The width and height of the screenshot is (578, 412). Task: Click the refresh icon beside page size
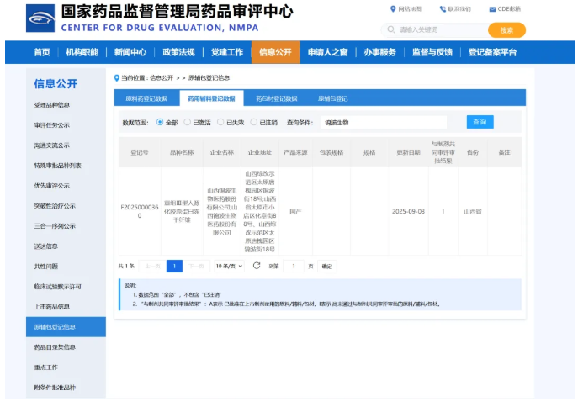[x=257, y=266]
